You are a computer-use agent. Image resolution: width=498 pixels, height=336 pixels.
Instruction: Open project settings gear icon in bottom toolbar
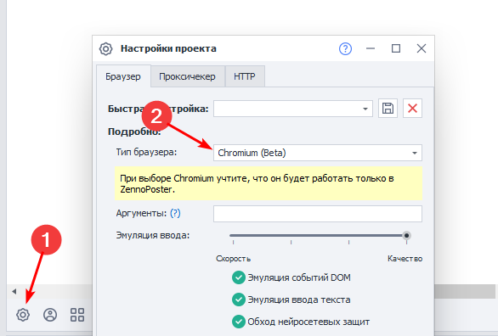(23, 315)
